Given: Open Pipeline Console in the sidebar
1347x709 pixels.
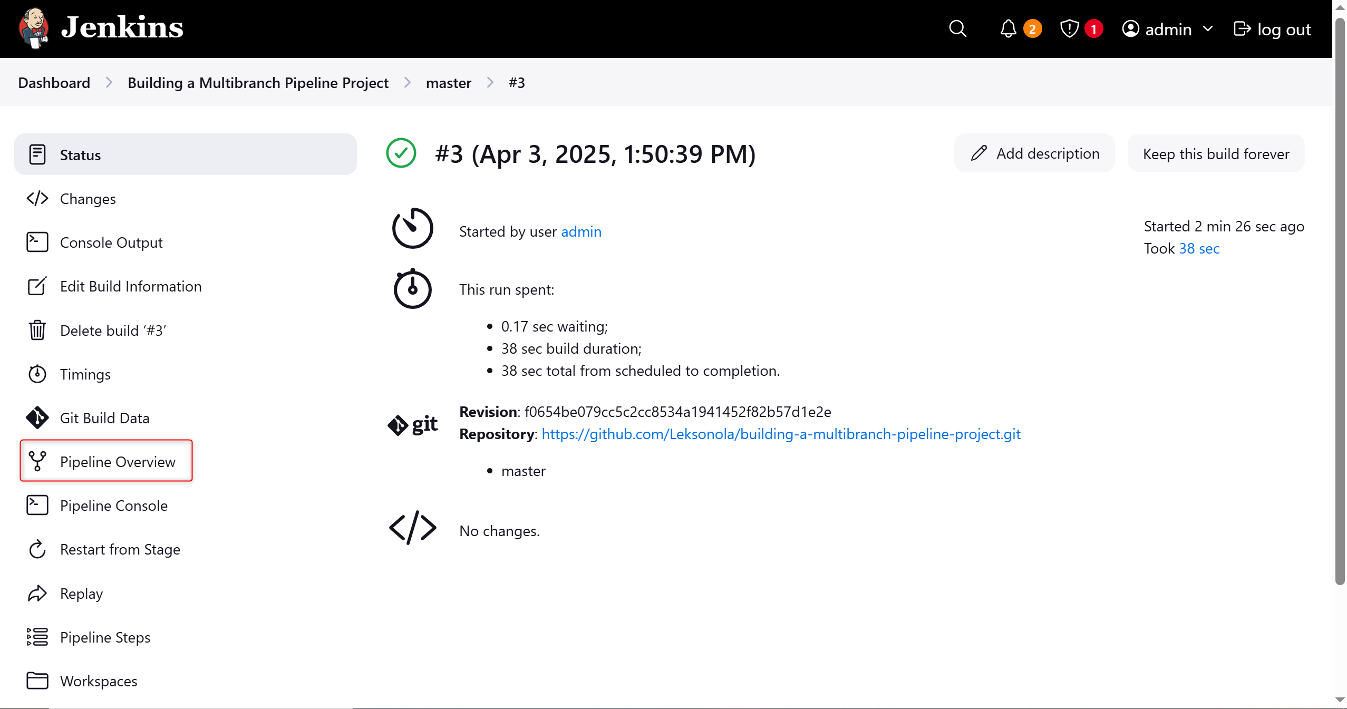Looking at the screenshot, I should tap(185, 505).
